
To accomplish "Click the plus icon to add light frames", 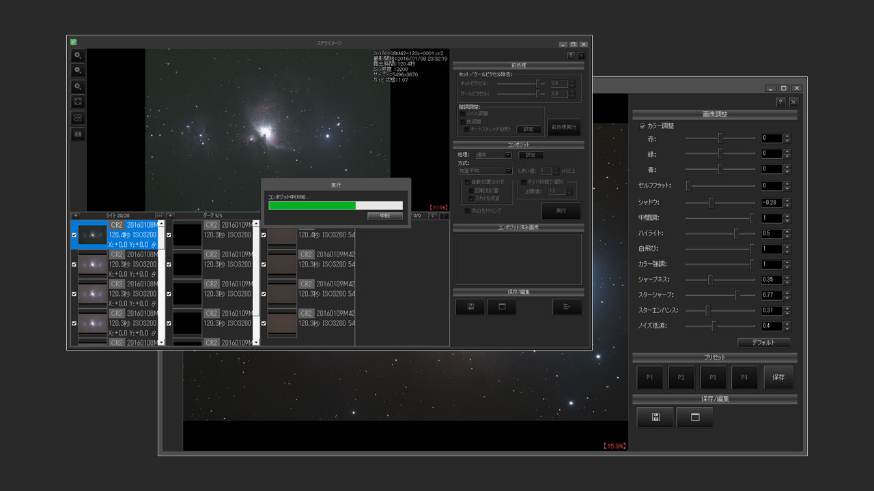I will [76, 216].
